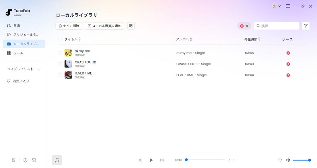Click CRASH OUT!!! album cover
Viewport: 317px width, 168px height.
coord(68,64)
